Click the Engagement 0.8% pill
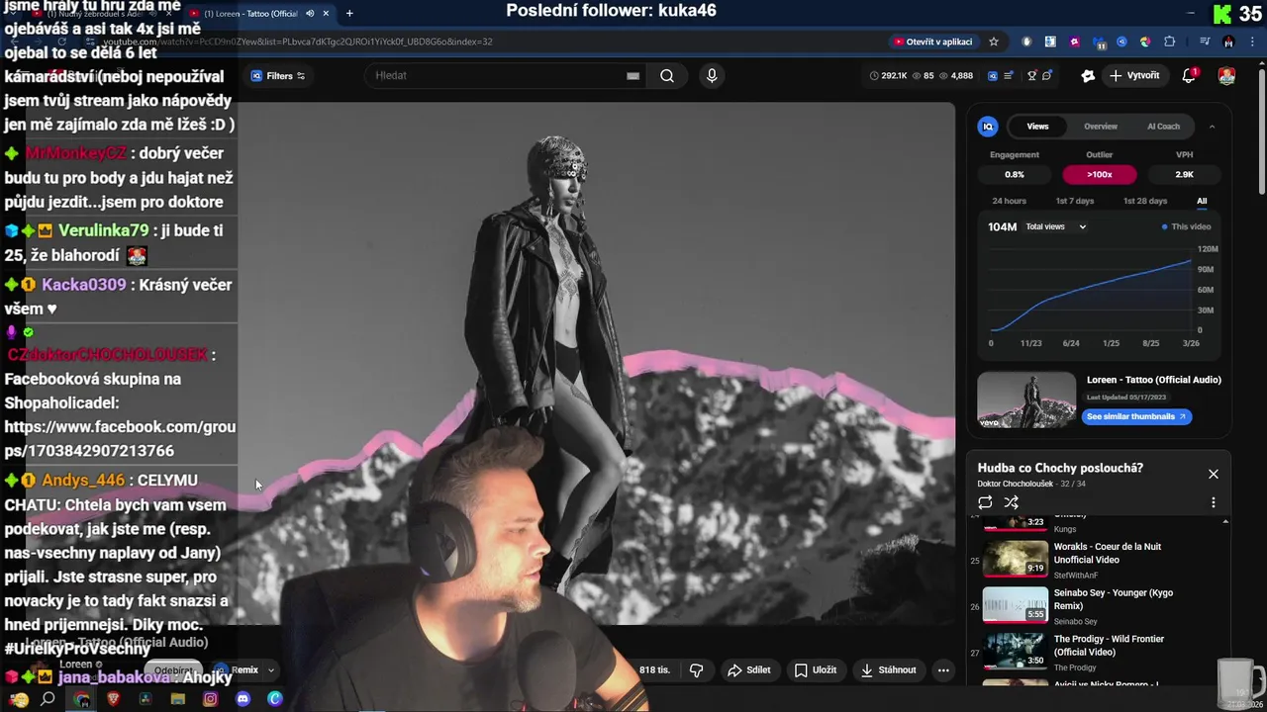Viewport: 1267px width, 712px height. (1015, 174)
